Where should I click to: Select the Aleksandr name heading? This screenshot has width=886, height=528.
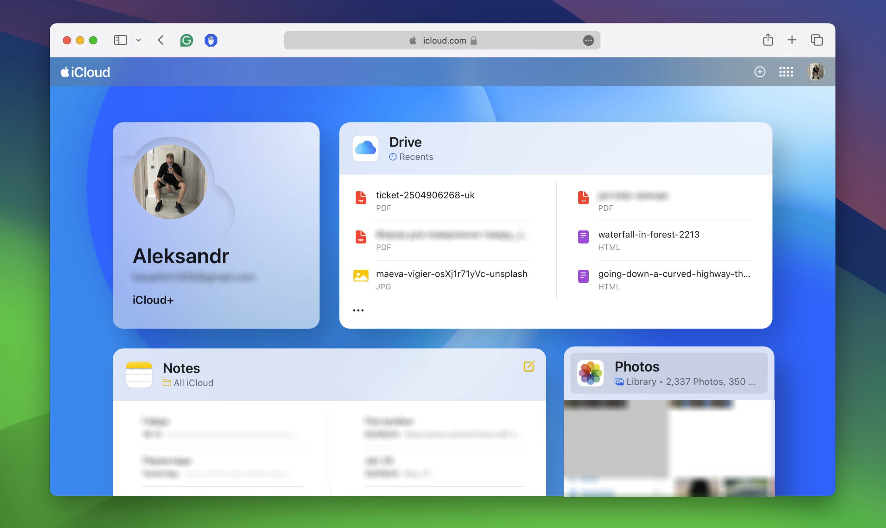[181, 256]
